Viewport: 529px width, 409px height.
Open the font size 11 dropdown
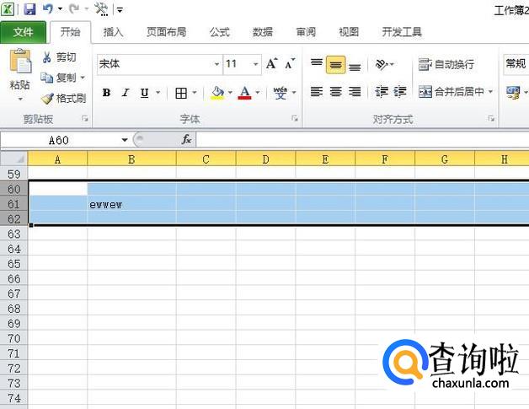point(256,64)
